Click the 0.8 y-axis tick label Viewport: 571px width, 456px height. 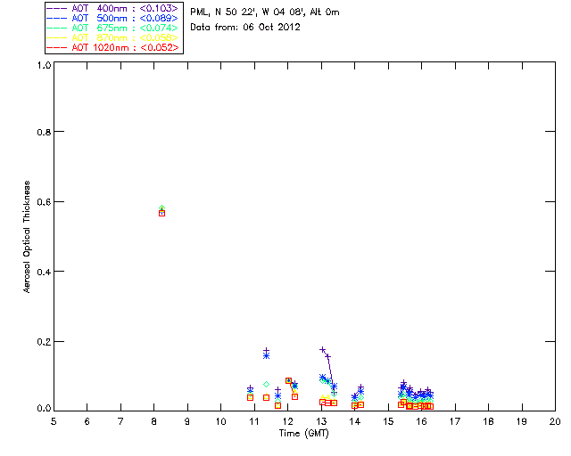tap(44, 132)
